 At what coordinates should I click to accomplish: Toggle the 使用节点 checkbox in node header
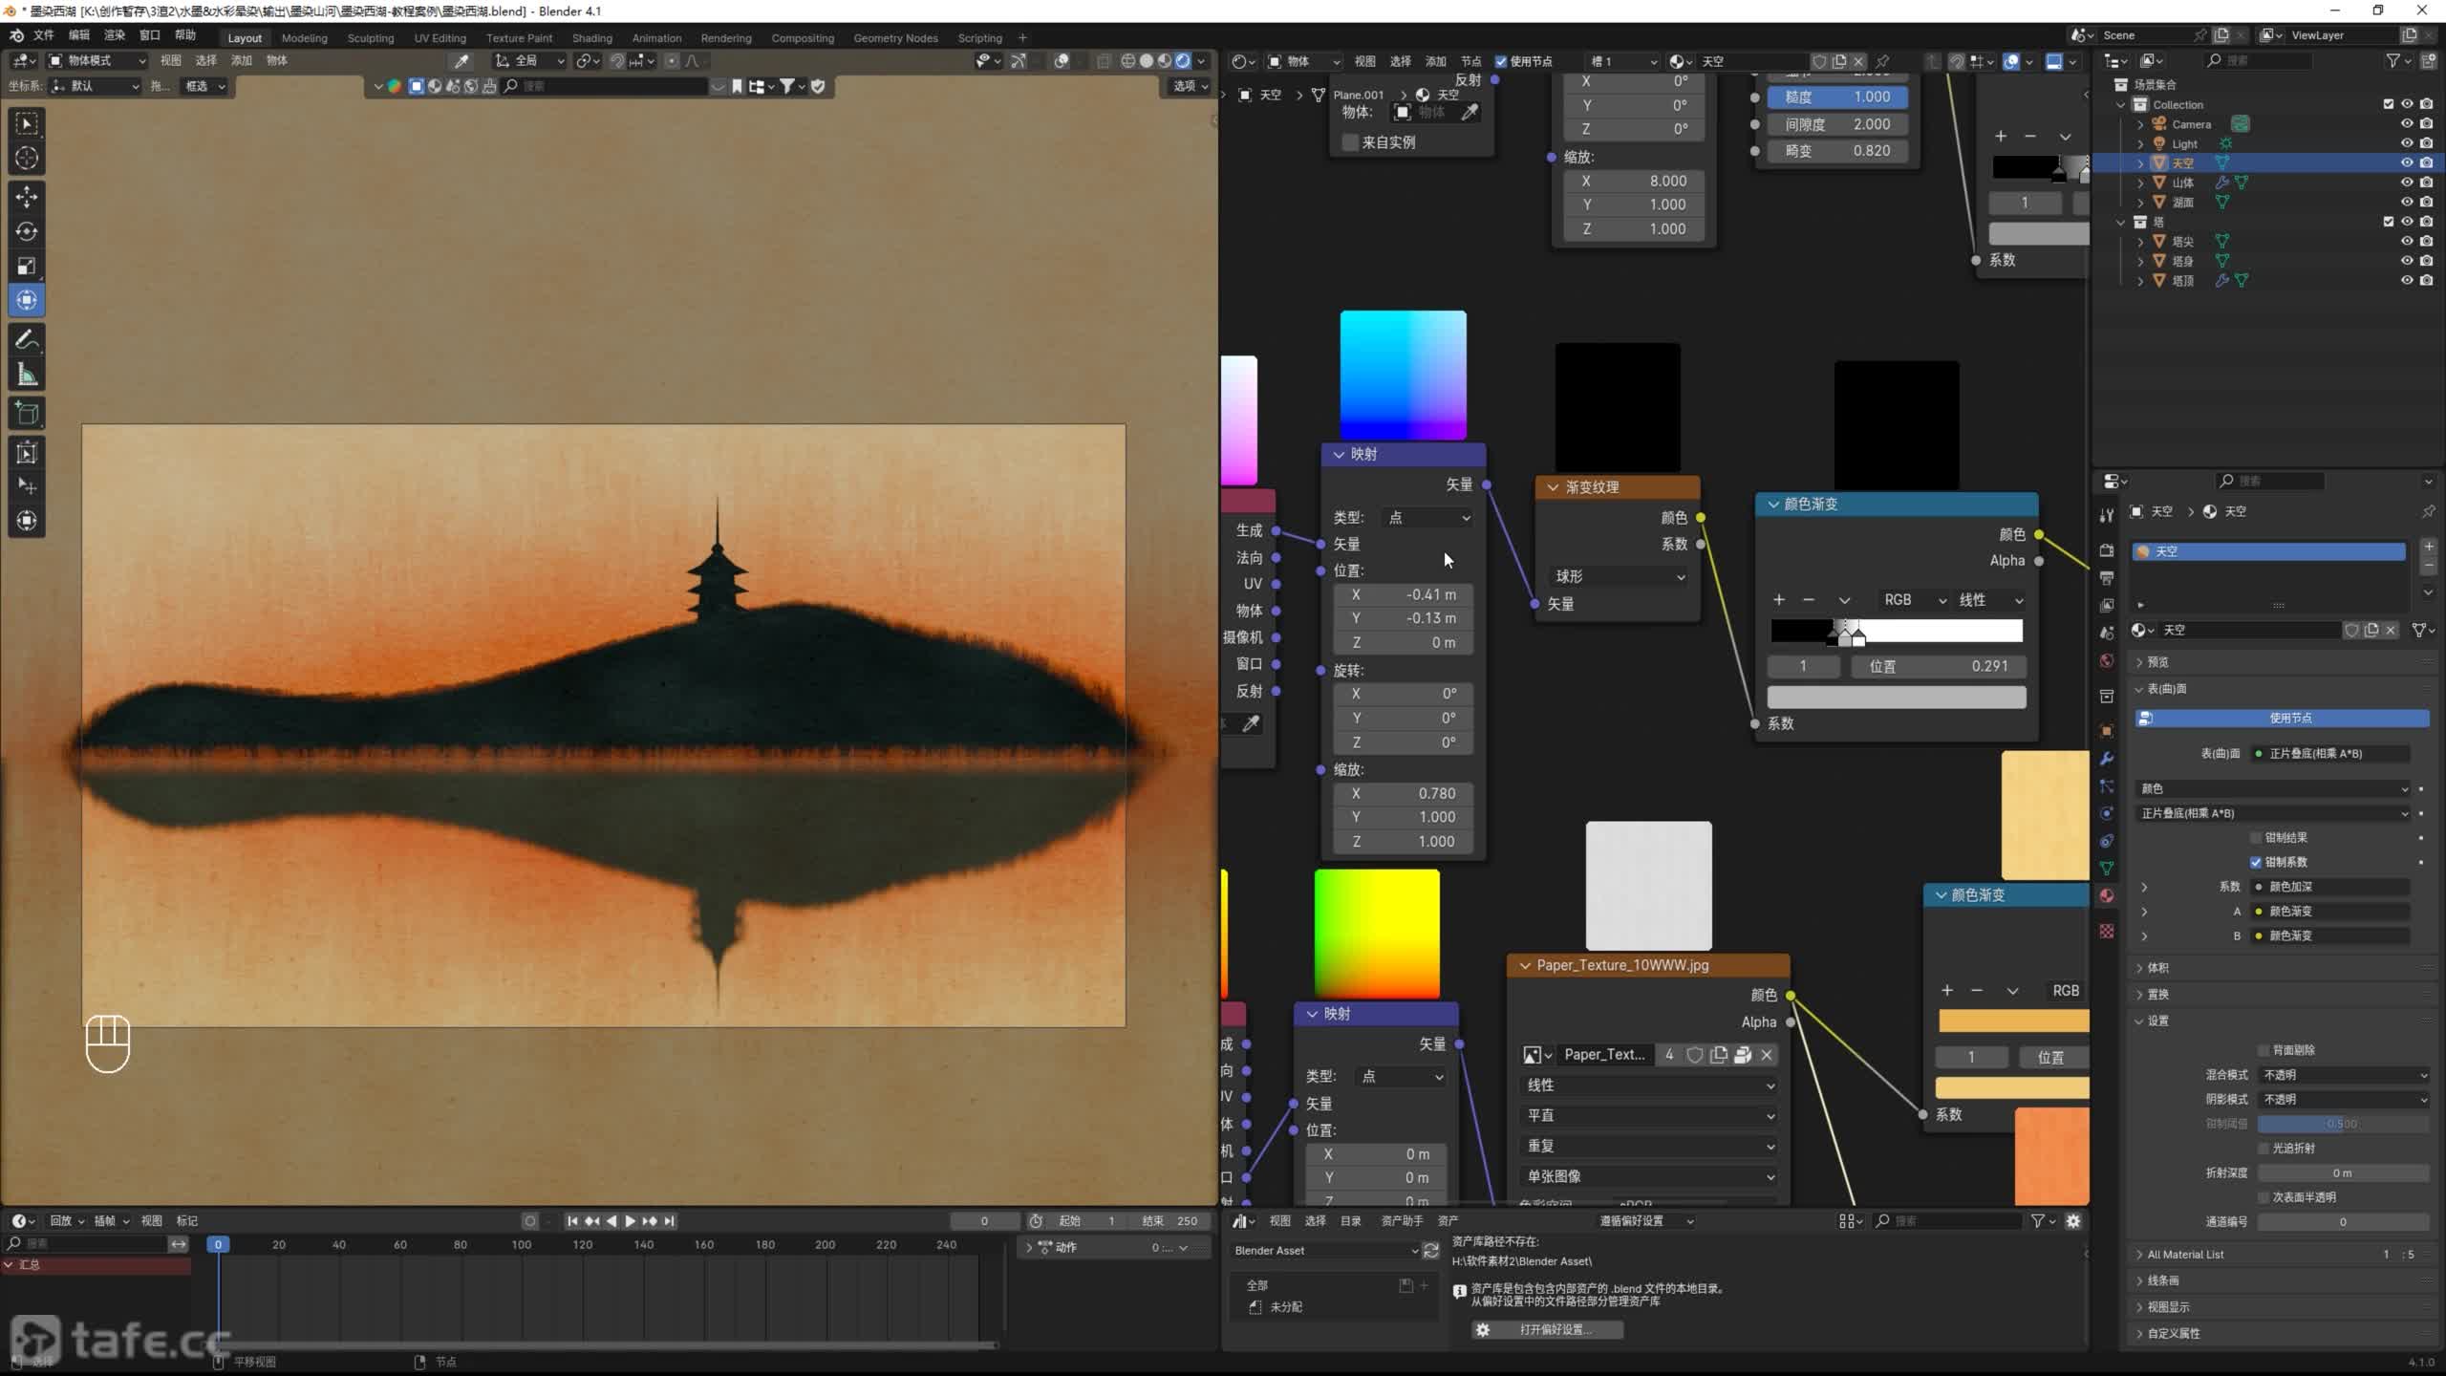click(x=1501, y=61)
